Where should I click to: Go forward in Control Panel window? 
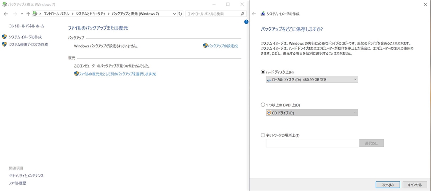point(15,14)
